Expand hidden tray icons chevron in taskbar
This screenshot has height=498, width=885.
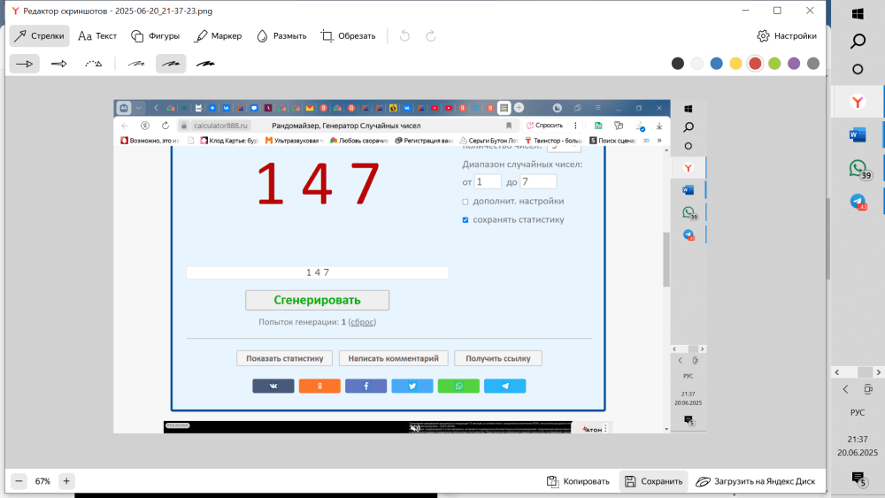[x=845, y=389]
